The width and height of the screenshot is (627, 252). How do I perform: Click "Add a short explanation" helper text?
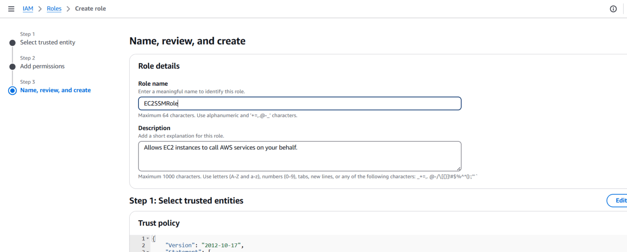pos(181,136)
